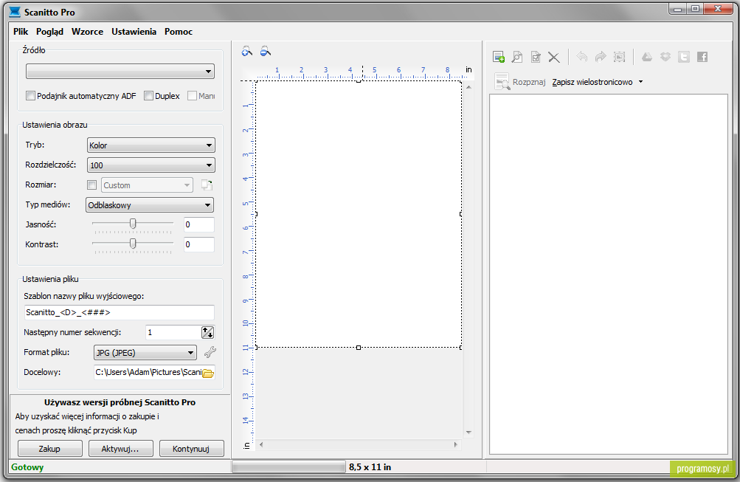The height and width of the screenshot is (482, 740).
Task: Click the page with checkmark icon
Action: point(536,57)
